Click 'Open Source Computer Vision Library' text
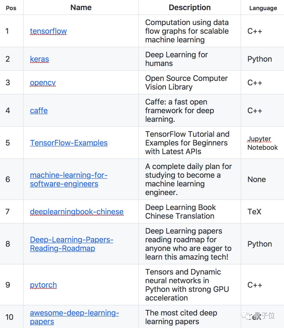The image size is (284, 328). 186,83
